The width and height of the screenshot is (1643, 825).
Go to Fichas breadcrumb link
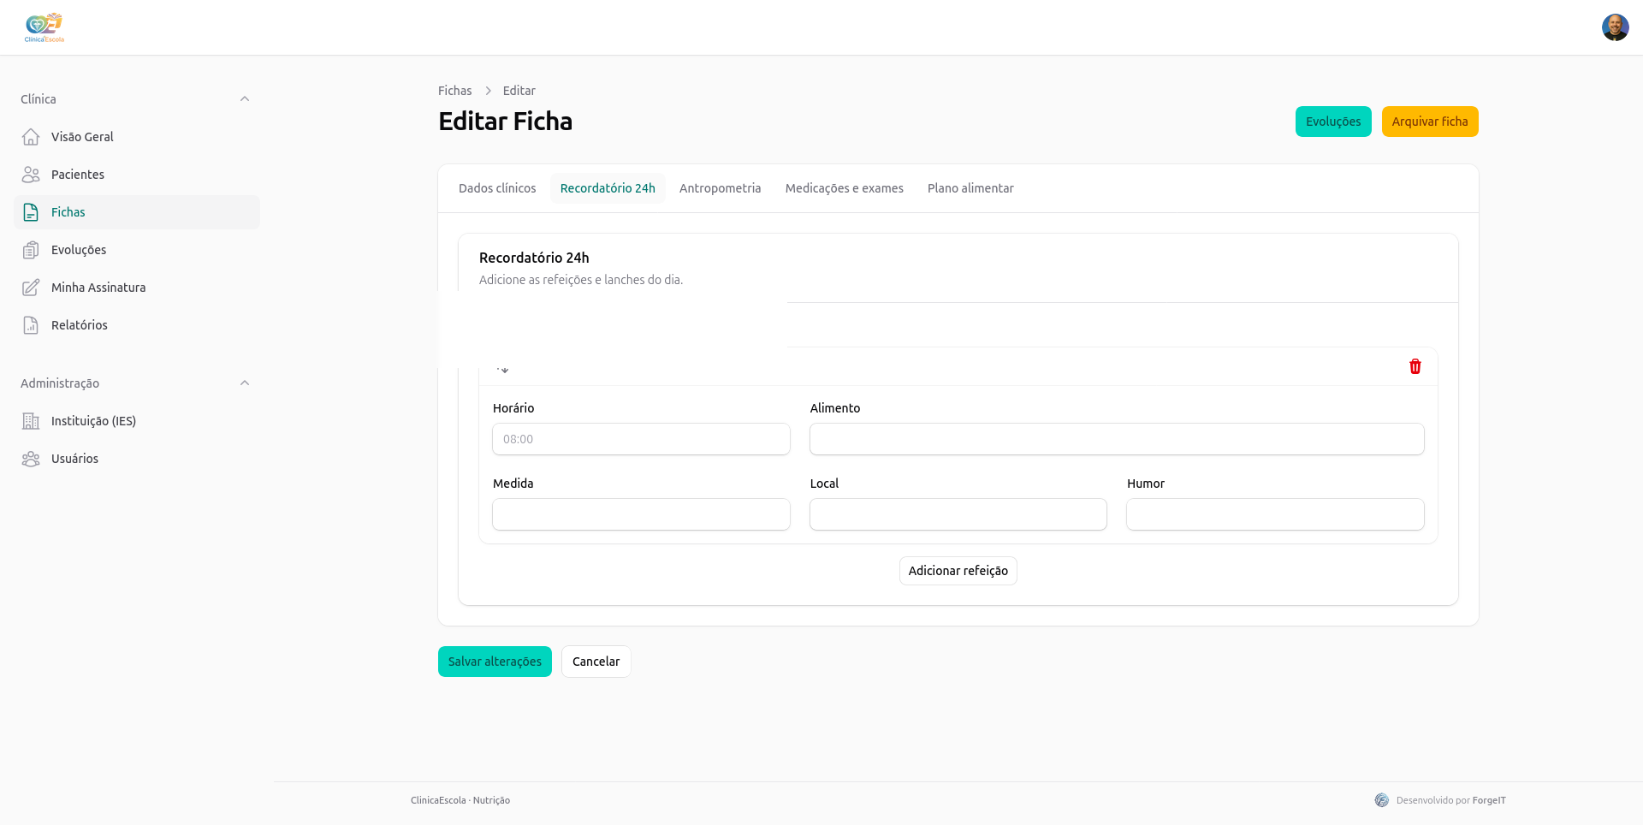pos(454,91)
